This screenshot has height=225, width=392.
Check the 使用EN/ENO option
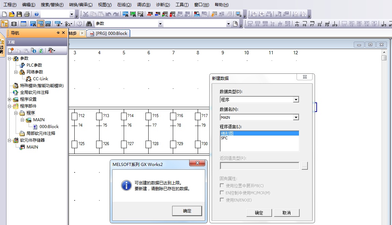click(x=222, y=200)
